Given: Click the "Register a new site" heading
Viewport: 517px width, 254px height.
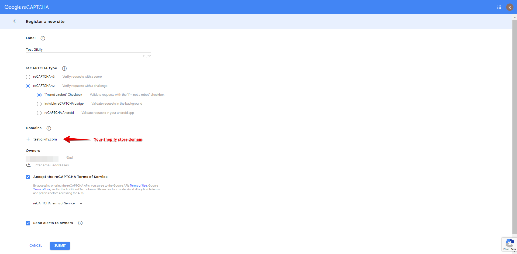Looking at the screenshot, I should pyautogui.click(x=45, y=22).
